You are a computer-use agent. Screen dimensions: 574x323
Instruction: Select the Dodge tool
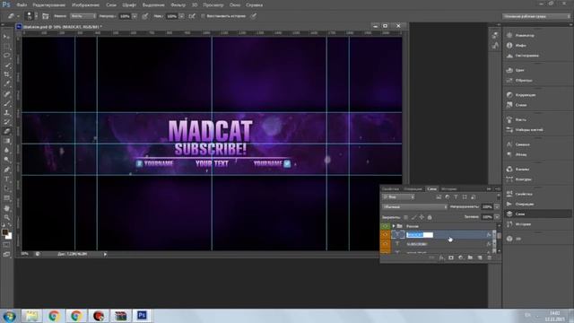(x=6, y=160)
